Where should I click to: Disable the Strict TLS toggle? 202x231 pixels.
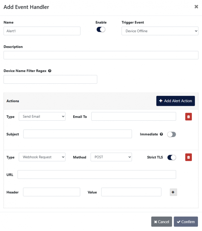(x=172, y=157)
